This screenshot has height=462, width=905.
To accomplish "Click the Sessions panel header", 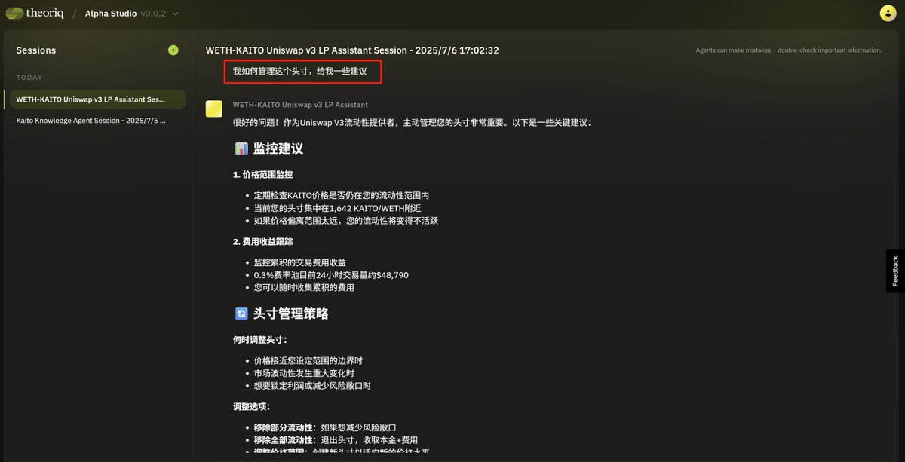I will pos(36,50).
